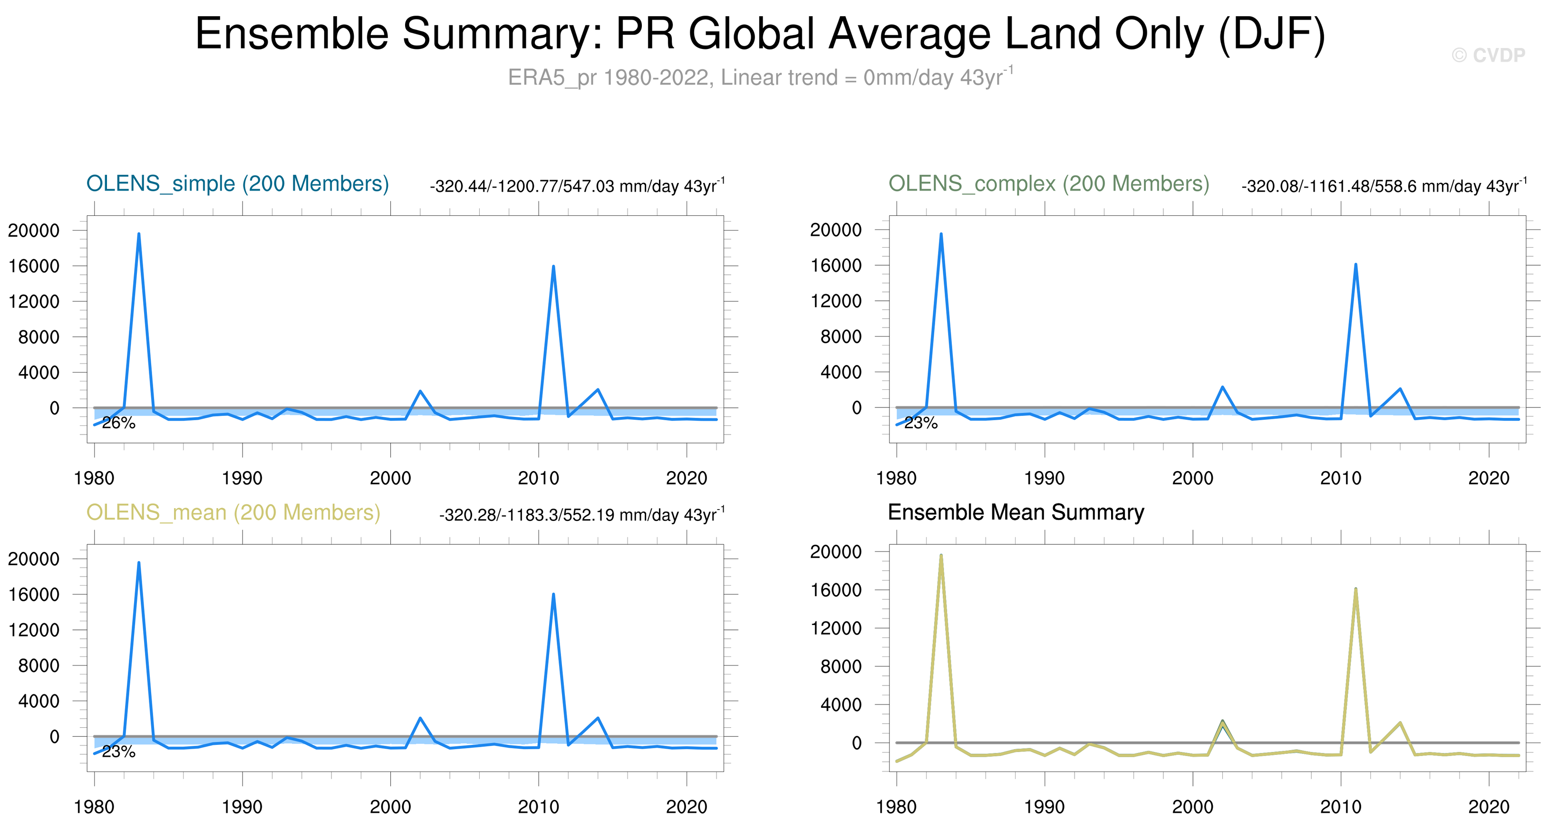Click the 26% label in OLENS_simple plot

click(x=118, y=423)
